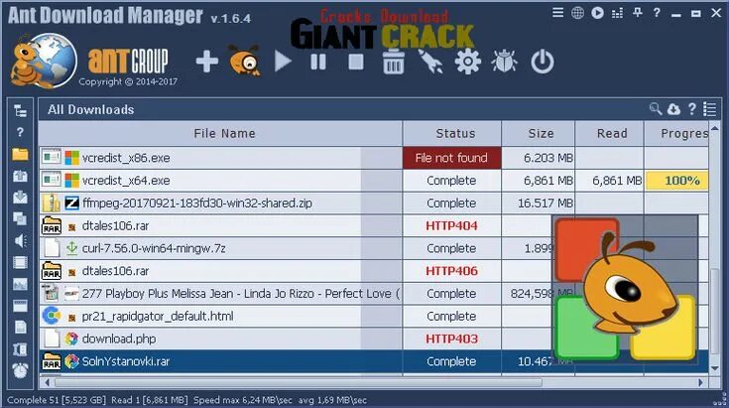729x408 pixels.
Task: Select the document page icon in sidebar
Action: [x=20, y=328]
